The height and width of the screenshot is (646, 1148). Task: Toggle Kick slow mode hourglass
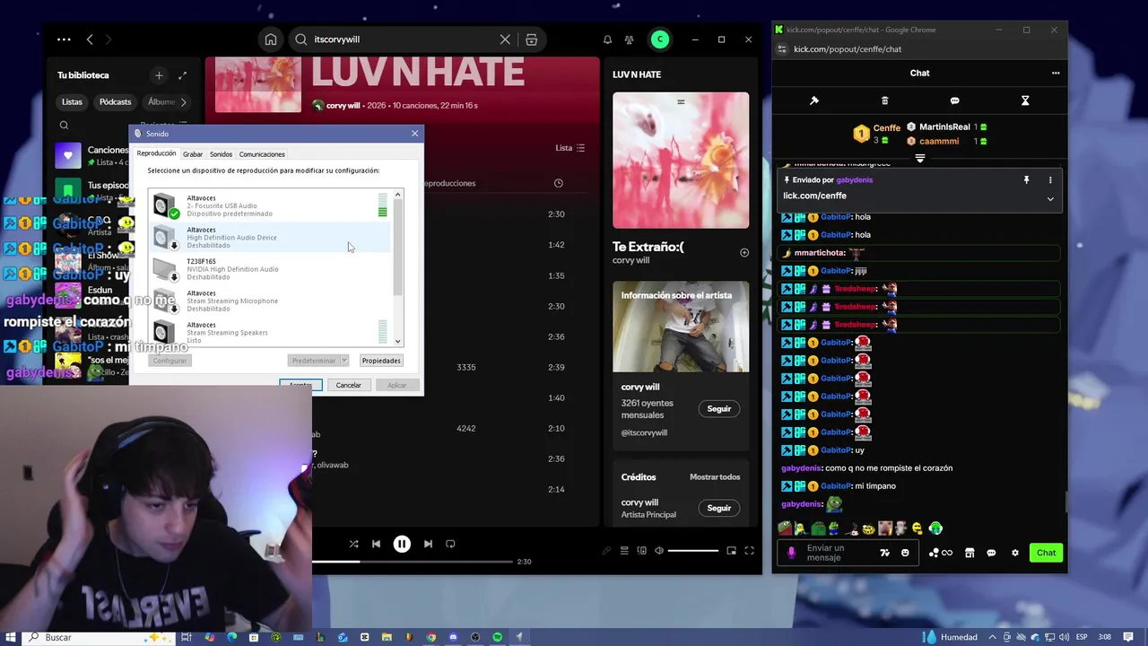[x=1025, y=100]
